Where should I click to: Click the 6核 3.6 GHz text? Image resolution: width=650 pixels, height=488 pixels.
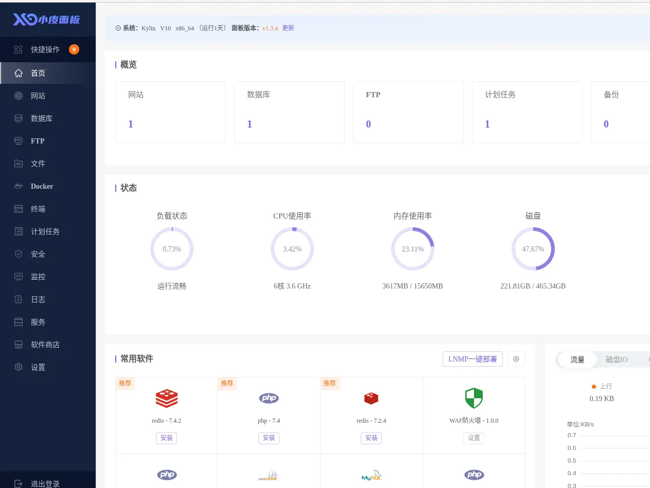(x=292, y=286)
